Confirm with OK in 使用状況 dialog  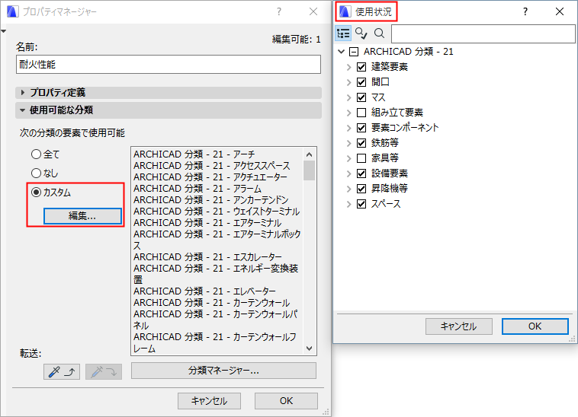coord(535,326)
